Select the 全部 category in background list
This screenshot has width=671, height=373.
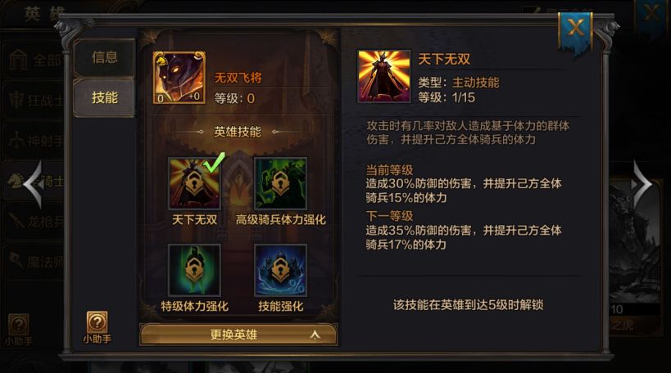pyautogui.click(x=34, y=60)
